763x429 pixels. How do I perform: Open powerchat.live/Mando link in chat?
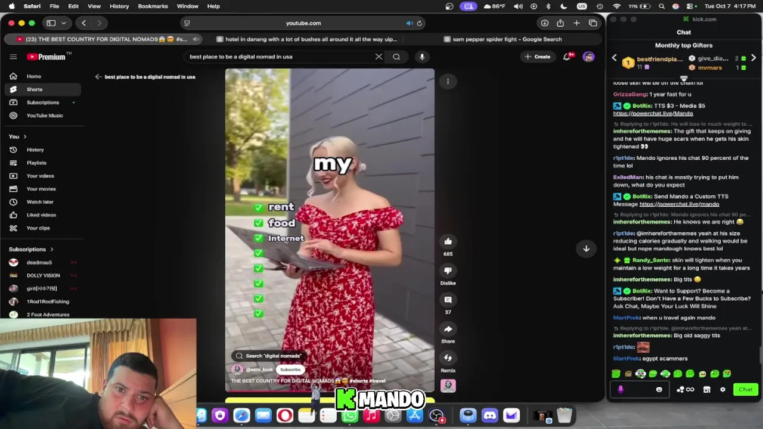653,113
